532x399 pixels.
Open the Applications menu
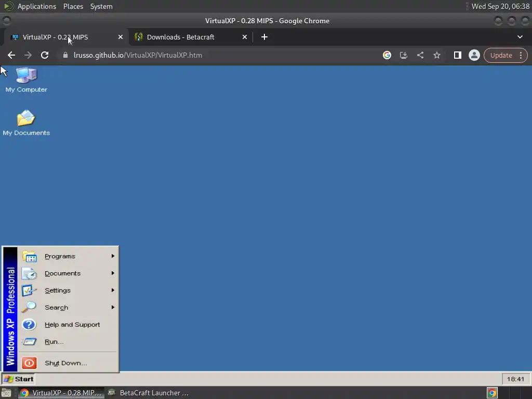coord(37,6)
